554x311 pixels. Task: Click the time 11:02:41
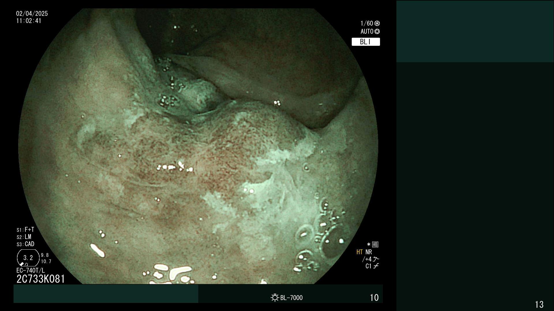(29, 21)
